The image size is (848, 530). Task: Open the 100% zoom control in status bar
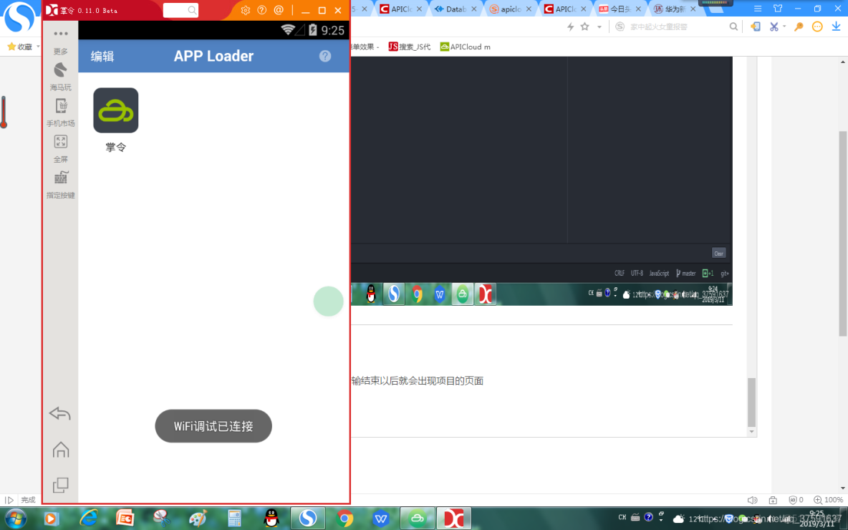coord(829,500)
